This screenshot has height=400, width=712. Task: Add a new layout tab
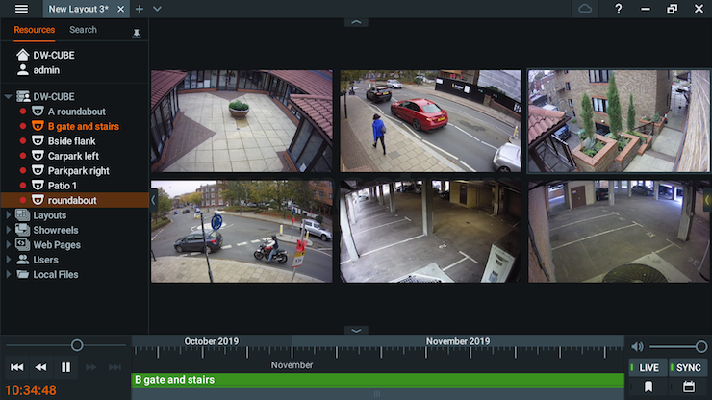pos(140,9)
